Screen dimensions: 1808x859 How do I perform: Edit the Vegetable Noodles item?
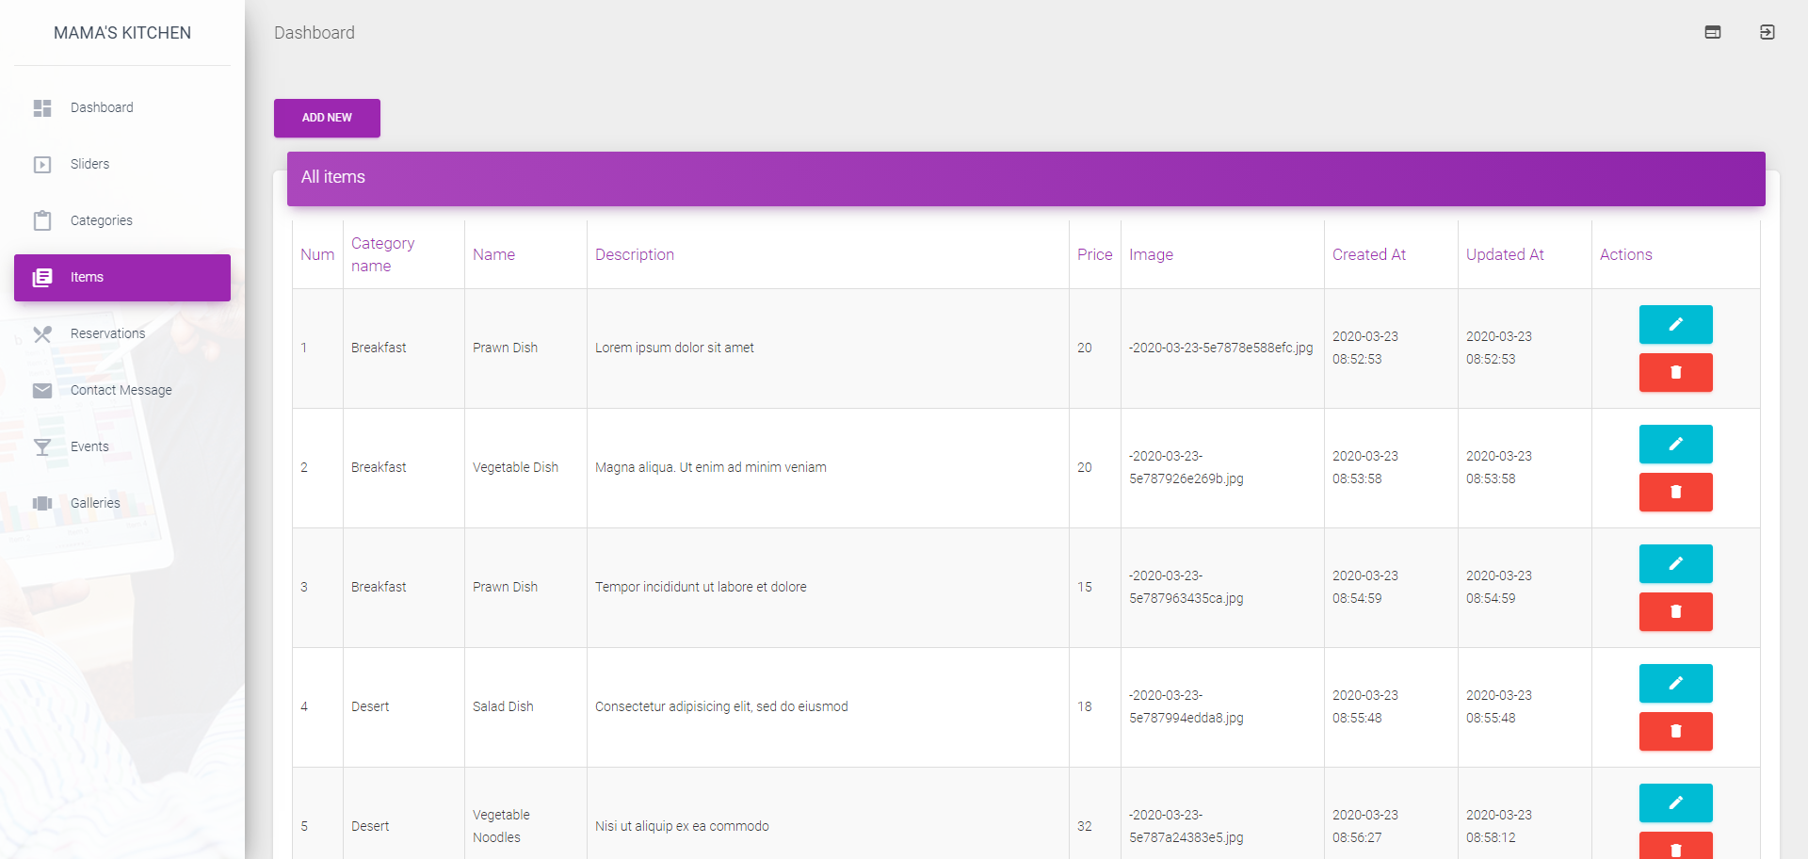[1675, 803]
